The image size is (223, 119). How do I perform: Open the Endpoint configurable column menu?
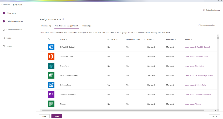tap(135, 39)
